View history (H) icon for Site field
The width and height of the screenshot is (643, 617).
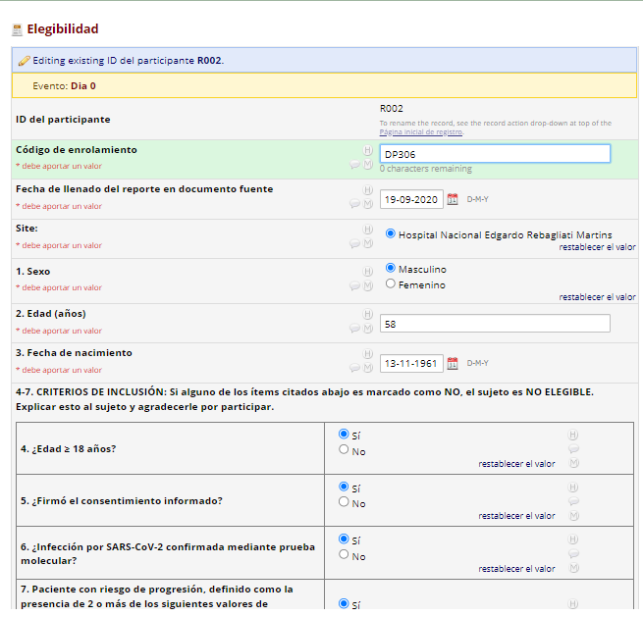(x=368, y=230)
